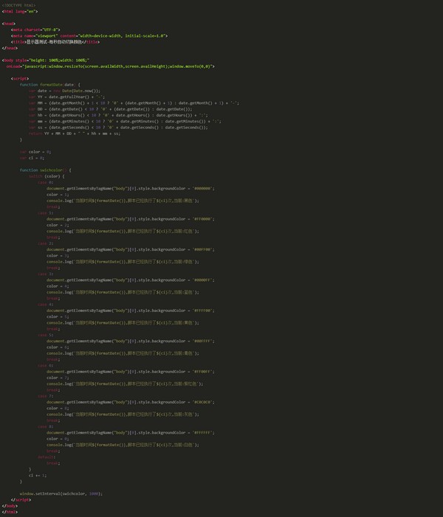Click the 'case 3:' label
Viewport: 443px width, 517px height.
pyautogui.click(x=46, y=274)
